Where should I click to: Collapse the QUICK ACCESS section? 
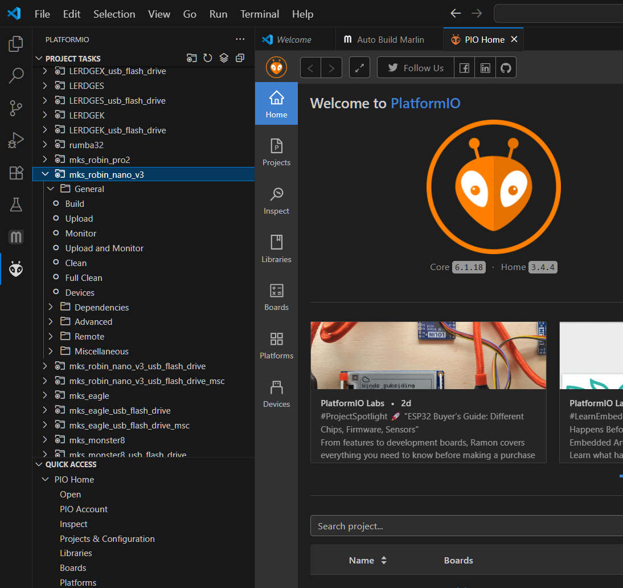coord(39,464)
